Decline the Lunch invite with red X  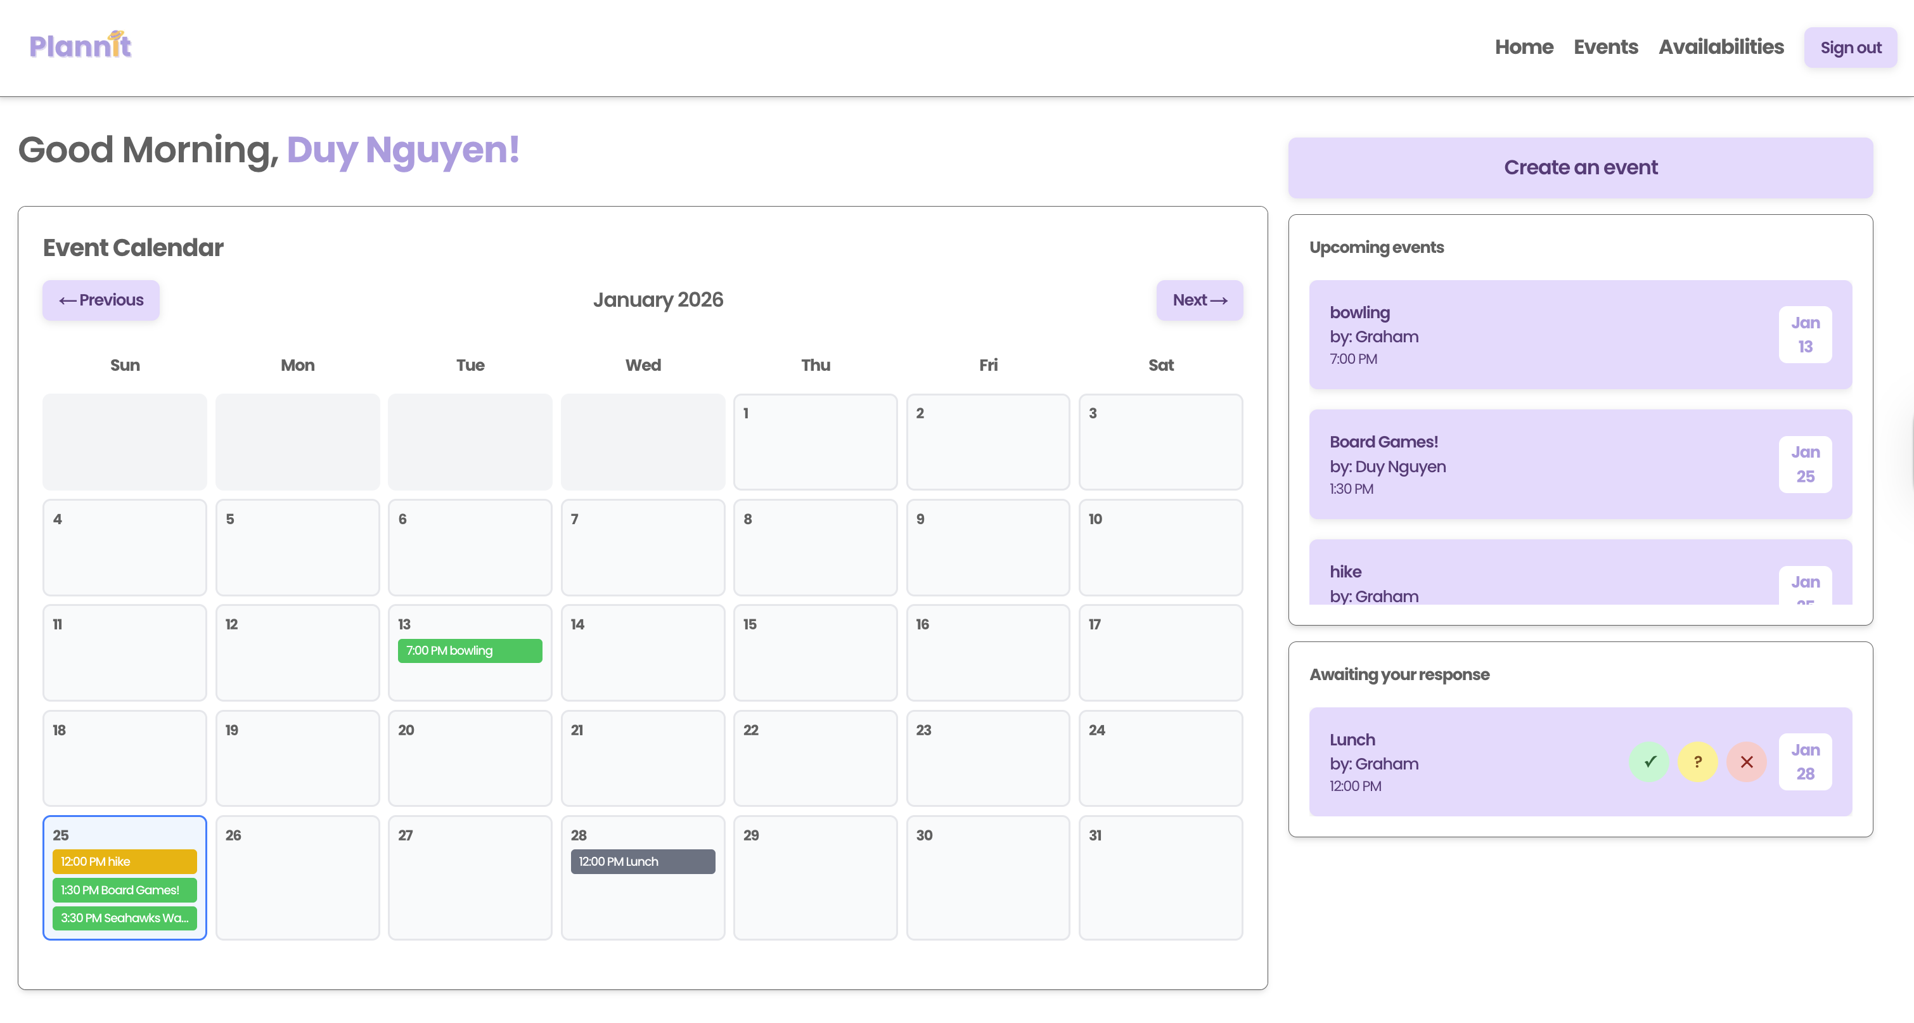pos(1746,761)
